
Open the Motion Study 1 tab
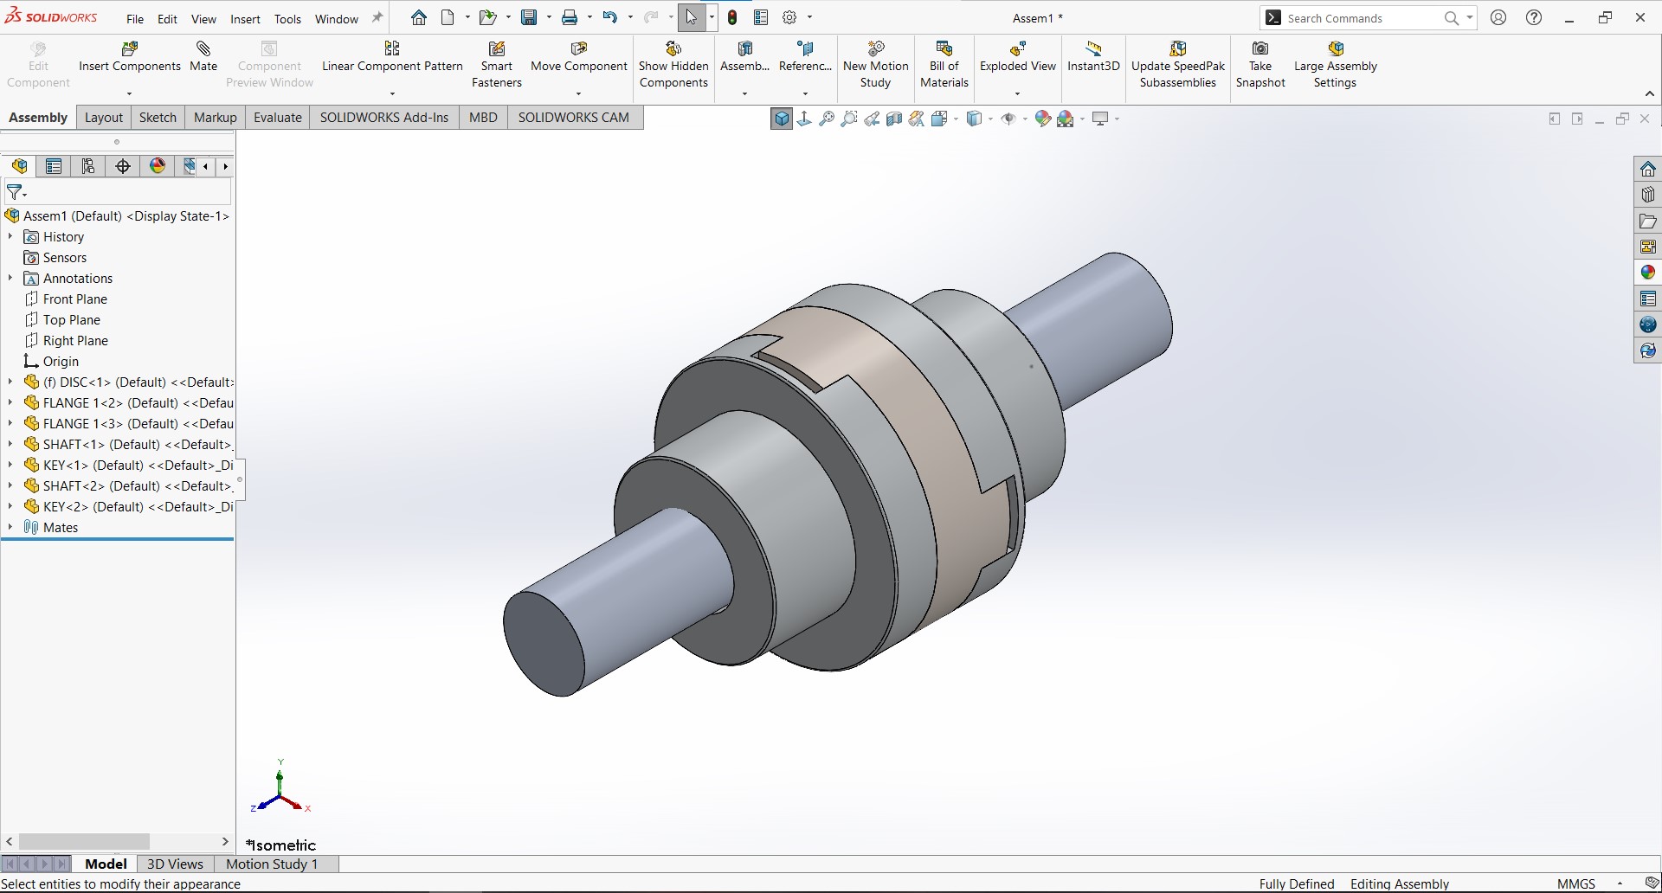[272, 864]
